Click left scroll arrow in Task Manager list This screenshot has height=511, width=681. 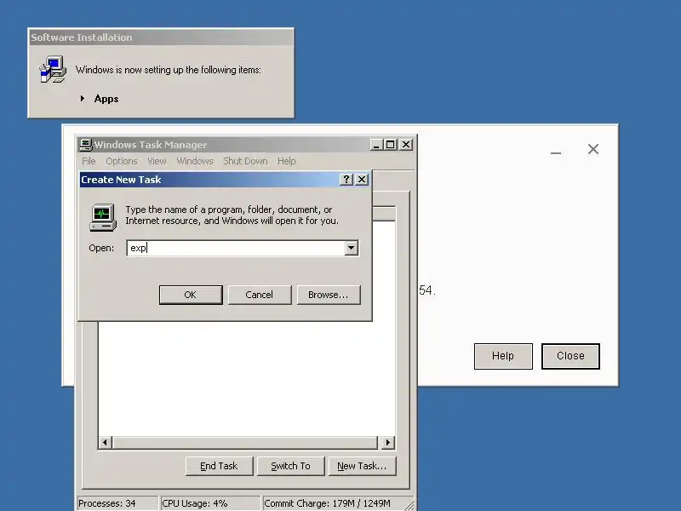pyautogui.click(x=105, y=443)
